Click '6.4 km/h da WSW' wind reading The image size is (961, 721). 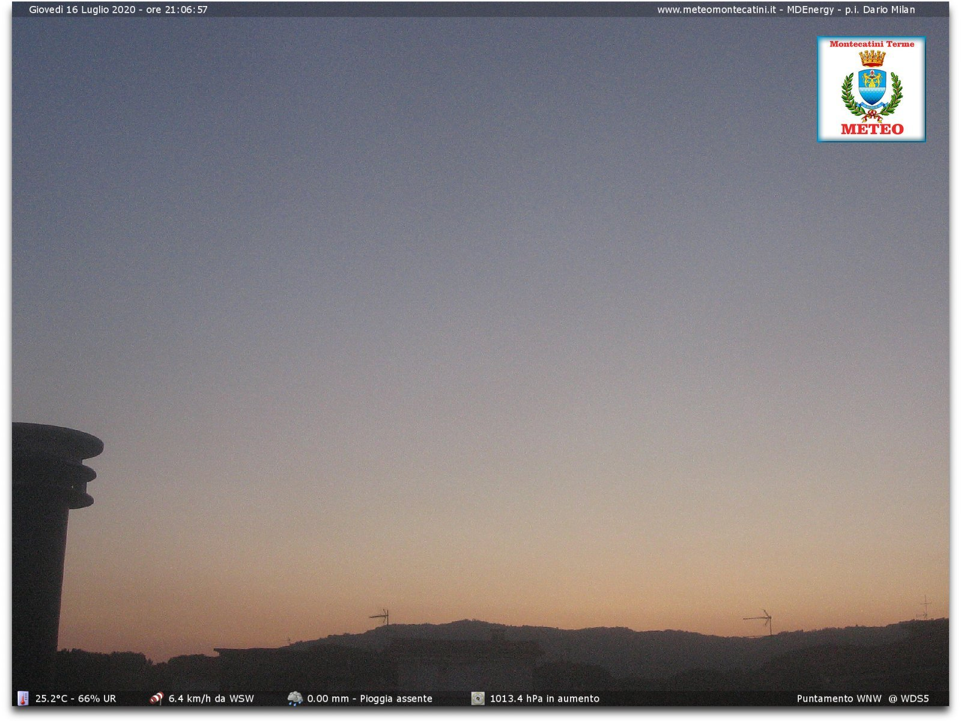tap(211, 699)
